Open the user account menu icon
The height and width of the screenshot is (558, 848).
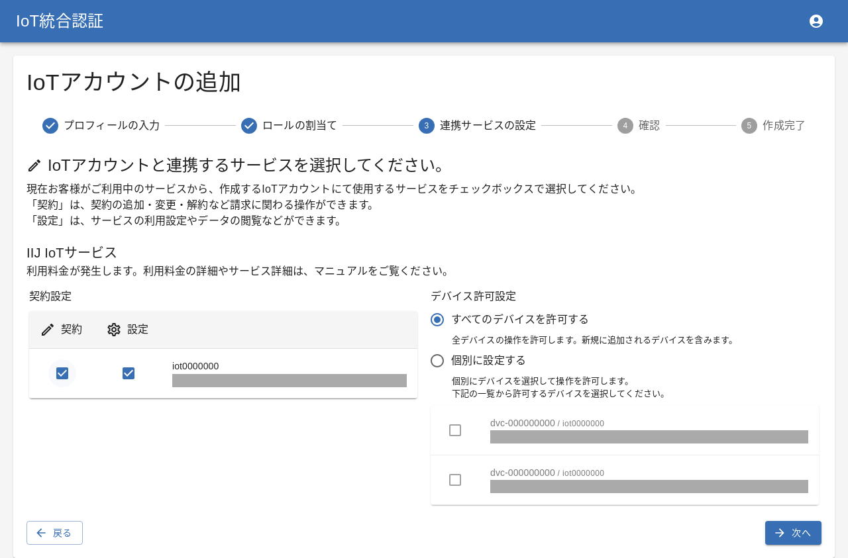816,21
